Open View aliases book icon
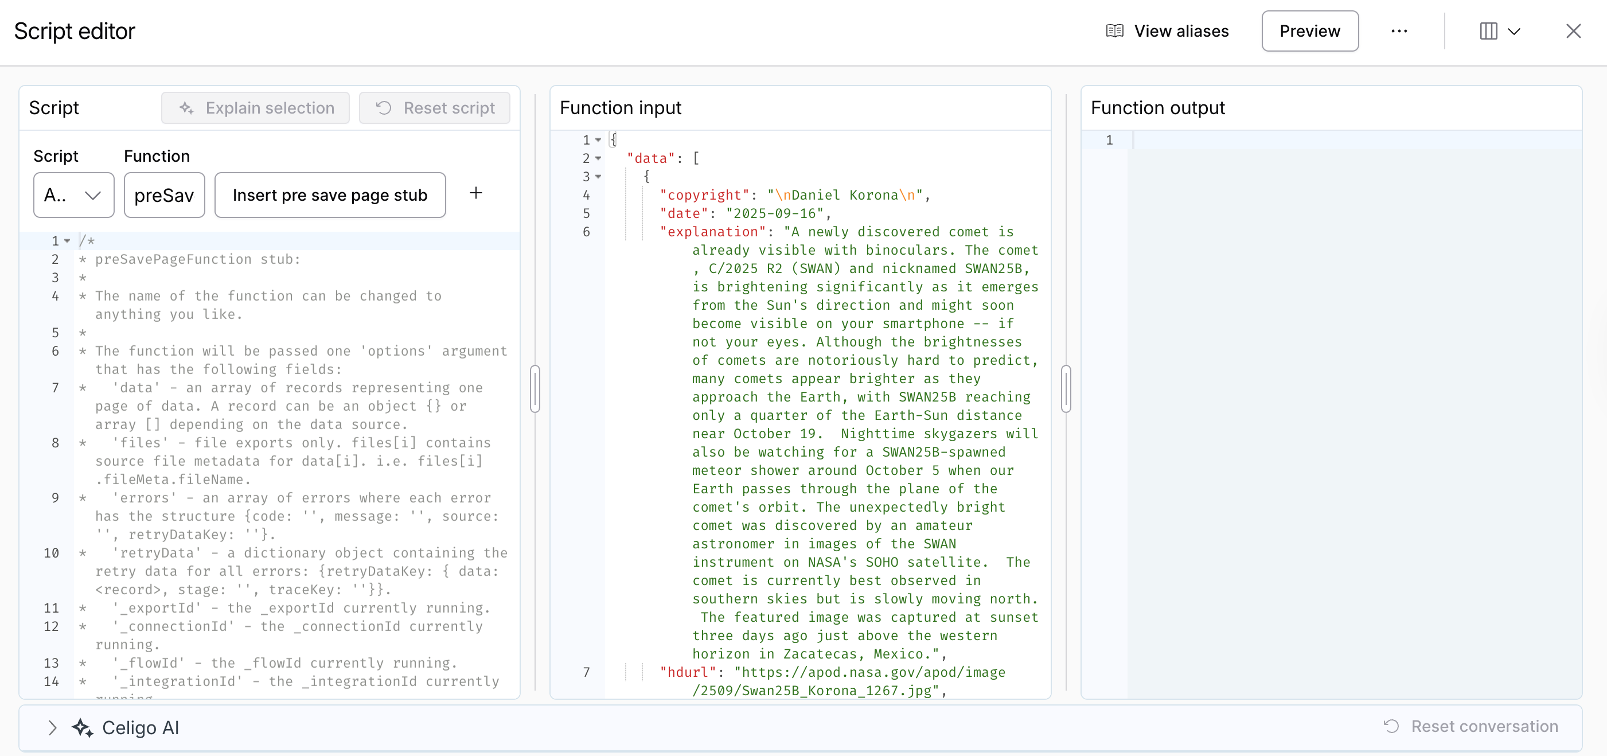The height and width of the screenshot is (756, 1607). pos(1114,31)
